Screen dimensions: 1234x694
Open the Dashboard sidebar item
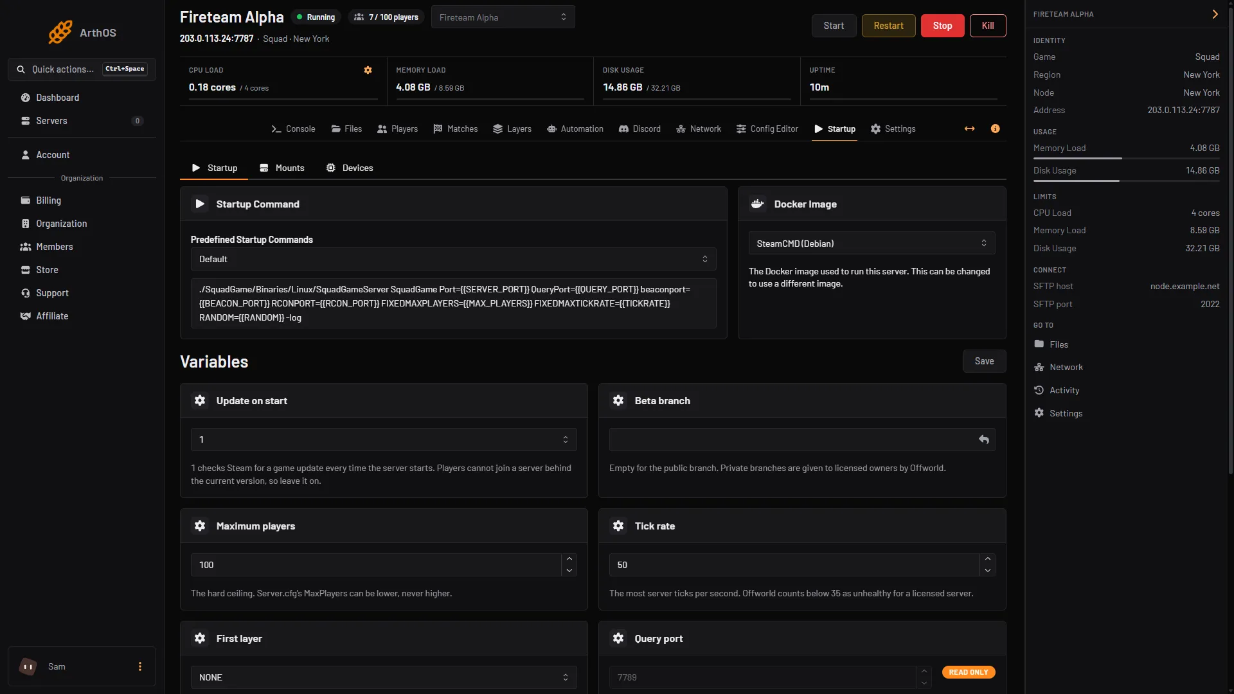click(x=82, y=98)
